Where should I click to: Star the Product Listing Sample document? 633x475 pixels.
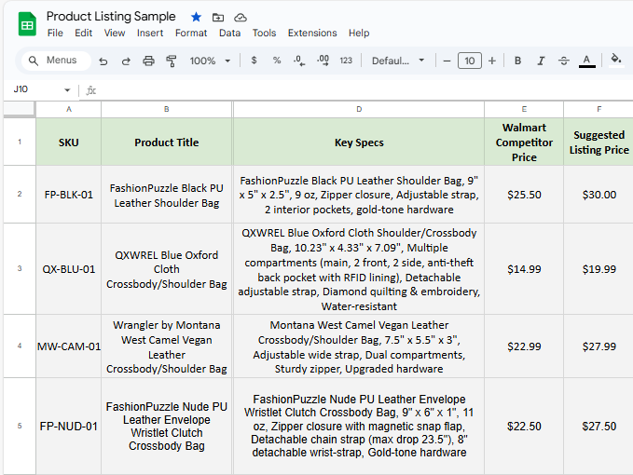[196, 17]
